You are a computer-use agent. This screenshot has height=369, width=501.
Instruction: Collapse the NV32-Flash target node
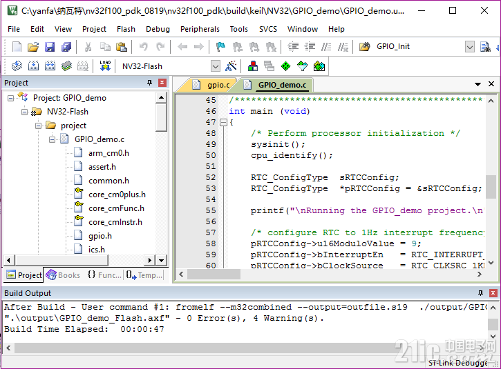[24, 112]
